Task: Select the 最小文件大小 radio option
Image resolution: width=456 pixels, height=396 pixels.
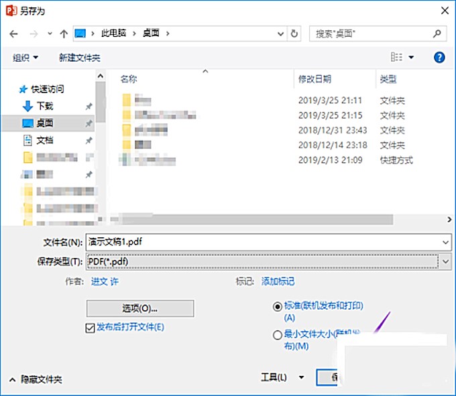Action: (x=278, y=335)
